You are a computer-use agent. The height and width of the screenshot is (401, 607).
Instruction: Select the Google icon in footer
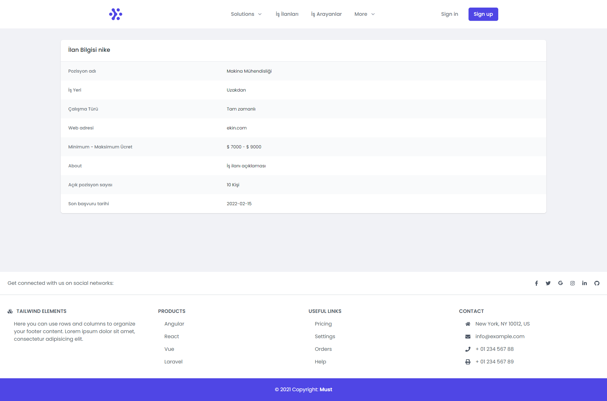click(x=560, y=283)
